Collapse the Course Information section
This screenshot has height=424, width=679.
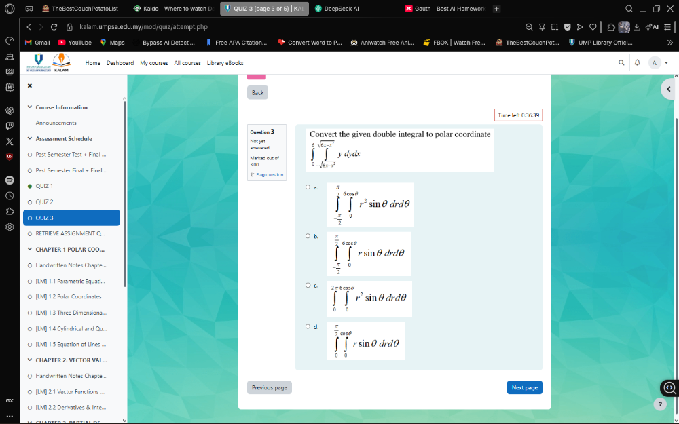30,107
